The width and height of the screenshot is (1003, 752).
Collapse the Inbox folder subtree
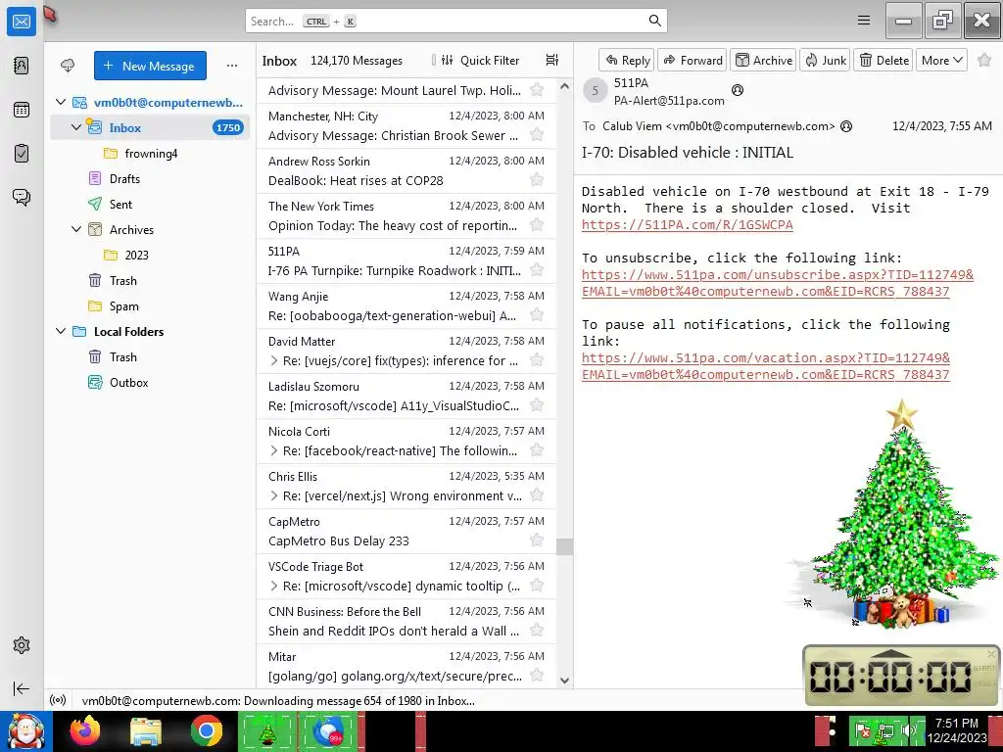pos(76,127)
